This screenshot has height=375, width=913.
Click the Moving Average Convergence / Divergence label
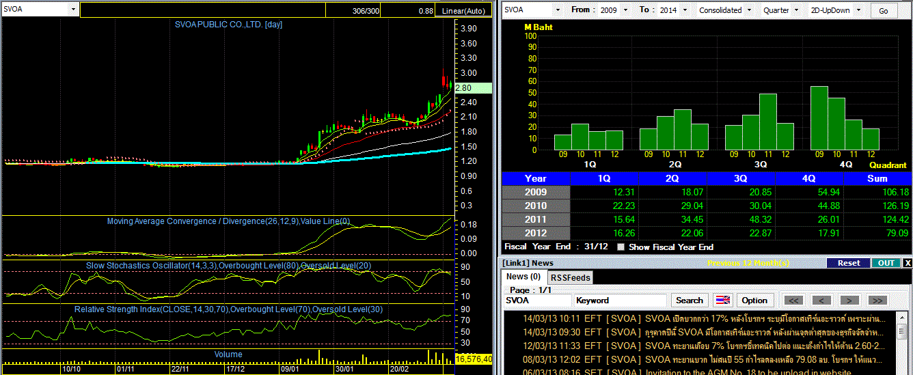coord(228,221)
